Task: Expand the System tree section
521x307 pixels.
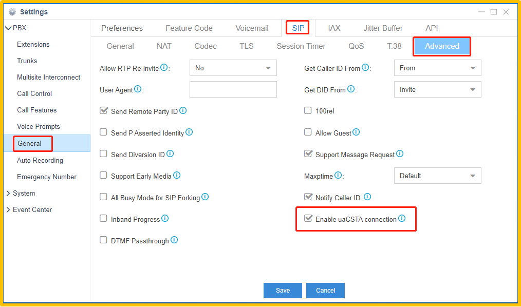Action: tap(8, 193)
